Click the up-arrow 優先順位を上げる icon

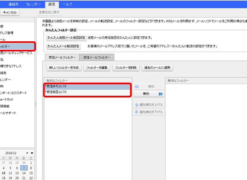pos(136,105)
